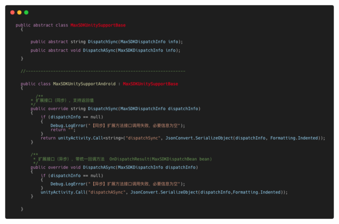The image size is (339, 224).
Task: Click the log string '【异步】扩展方法接口调用失败'
Action: tap(121, 184)
